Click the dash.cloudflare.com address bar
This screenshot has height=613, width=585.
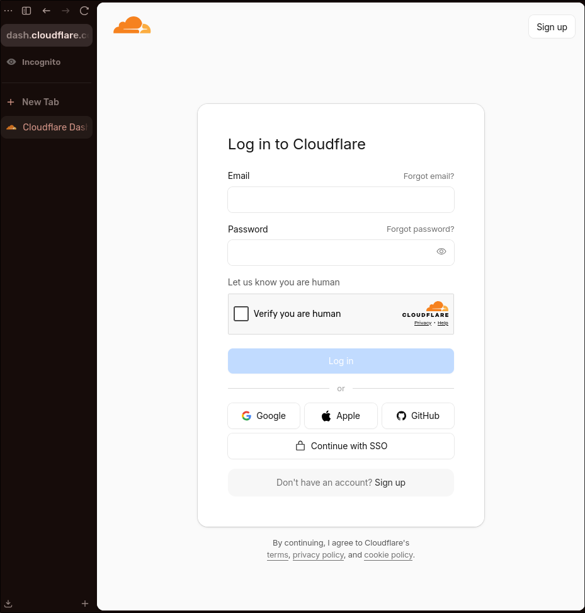point(47,35)
